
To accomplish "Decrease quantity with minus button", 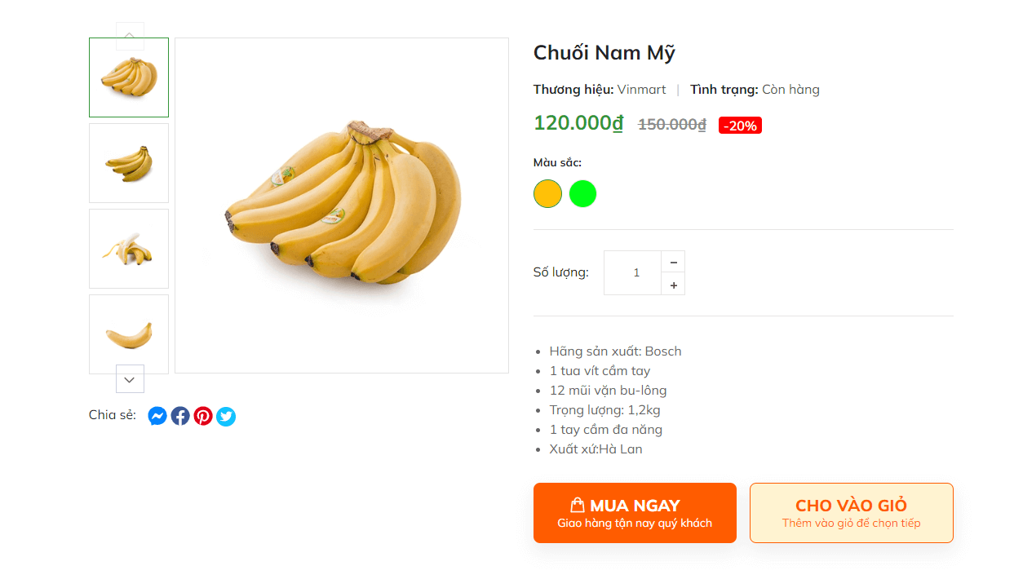I will 673,262.
